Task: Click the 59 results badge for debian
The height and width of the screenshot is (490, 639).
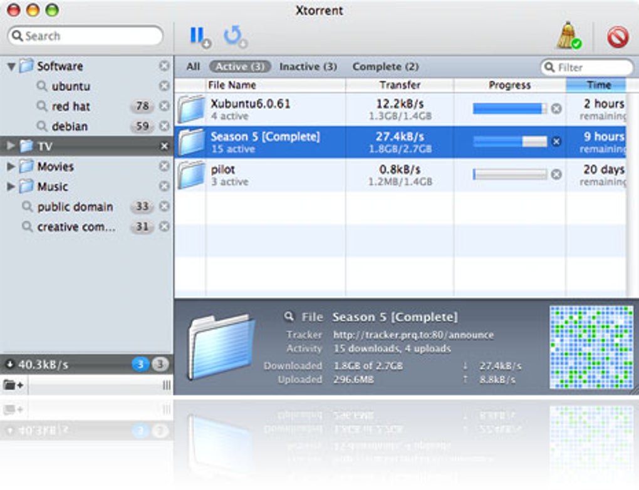Action: click(x=142, y=126)
